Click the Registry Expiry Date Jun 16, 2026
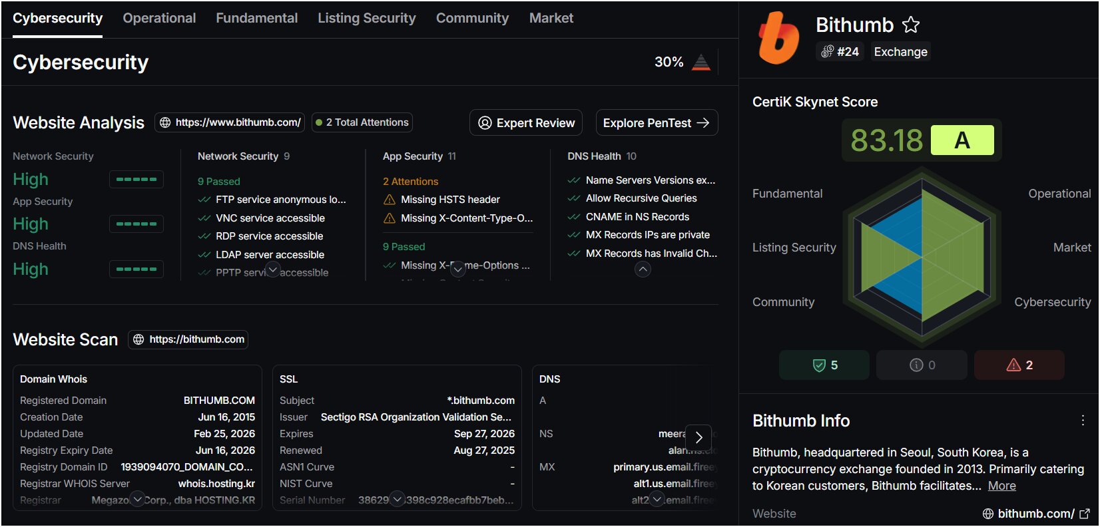This screenshot has width=1100, height=527. click(225, 450)
